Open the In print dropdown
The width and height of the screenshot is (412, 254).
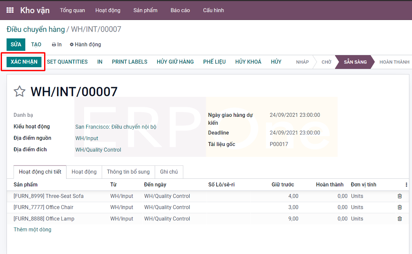pyautogui.click(x=57, y=44)
